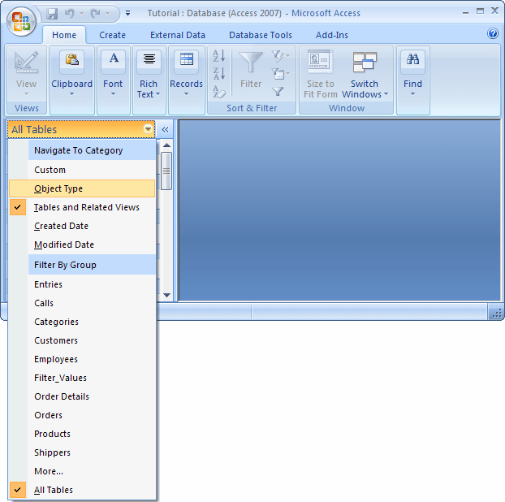Image resolution: width=505 pixels, height=502 pixels.
Task: Filter by Shippers group
Action: pos(82,452)
